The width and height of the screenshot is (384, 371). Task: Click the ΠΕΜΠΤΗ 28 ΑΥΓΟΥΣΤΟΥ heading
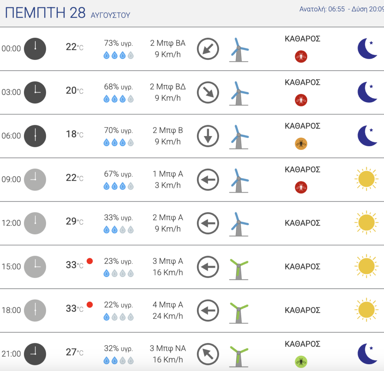coord(67,13)
